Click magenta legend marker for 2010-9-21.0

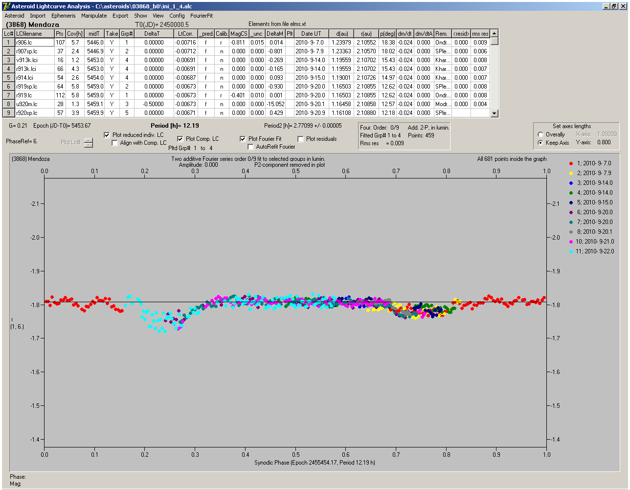pos(571,242)
